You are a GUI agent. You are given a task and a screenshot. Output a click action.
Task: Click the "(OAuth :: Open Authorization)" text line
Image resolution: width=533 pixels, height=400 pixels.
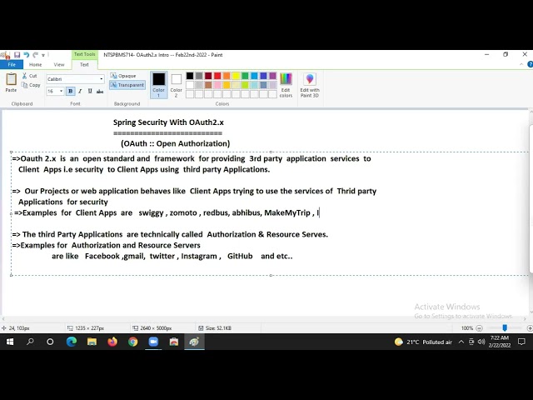(x=176, y=143)
